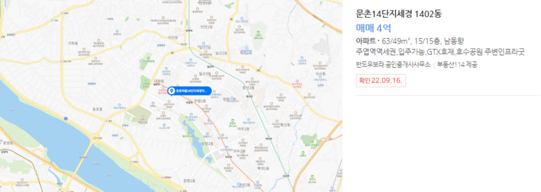
Task: Click the 매매 4억 price text
Action: (374, 28)
